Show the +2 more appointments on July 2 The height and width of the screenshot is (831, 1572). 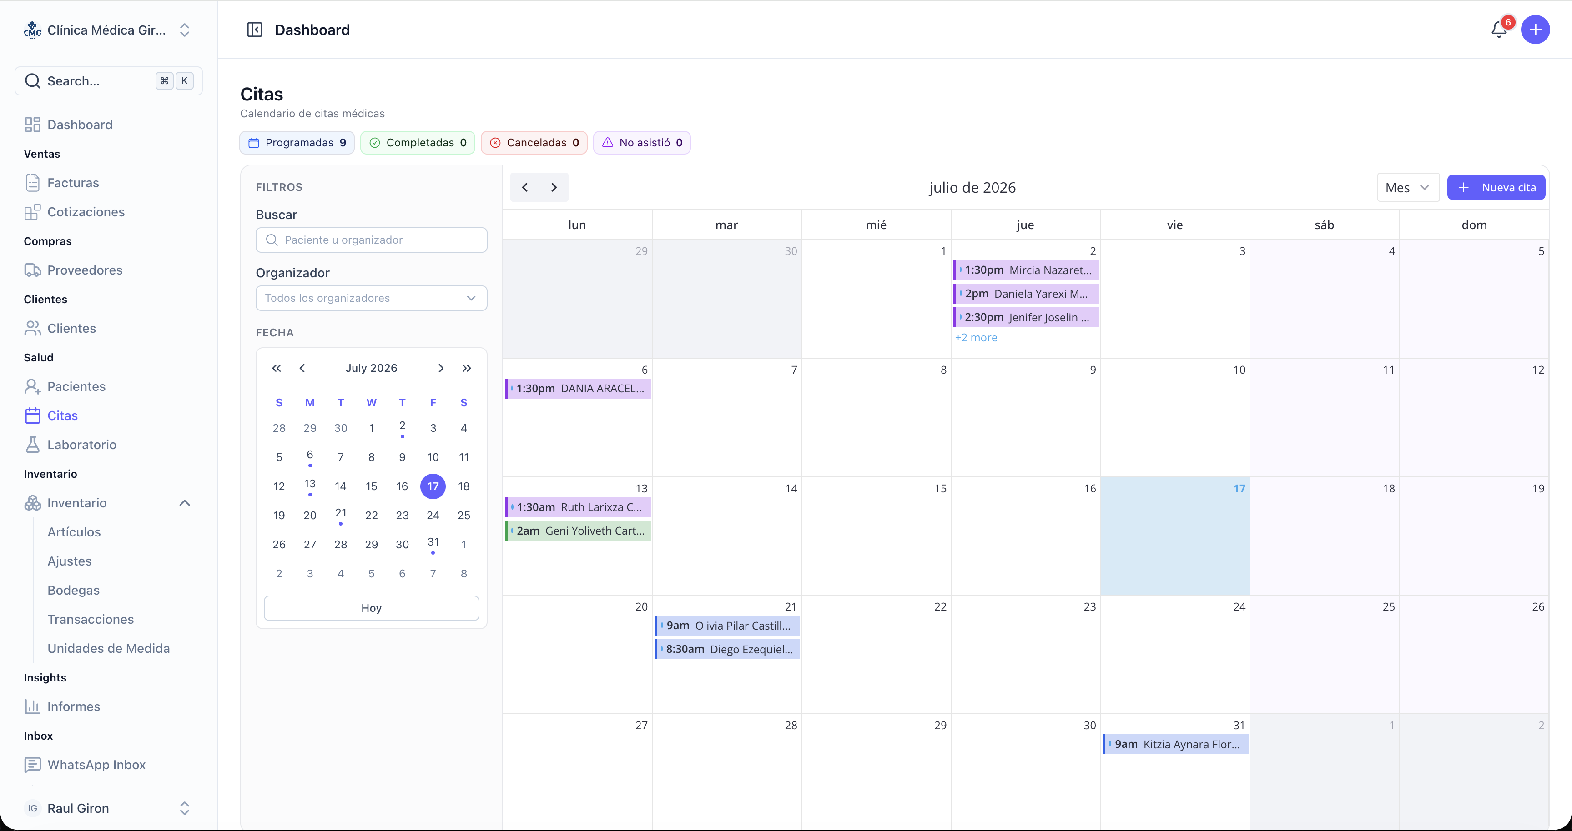click(x=976, y=338)
